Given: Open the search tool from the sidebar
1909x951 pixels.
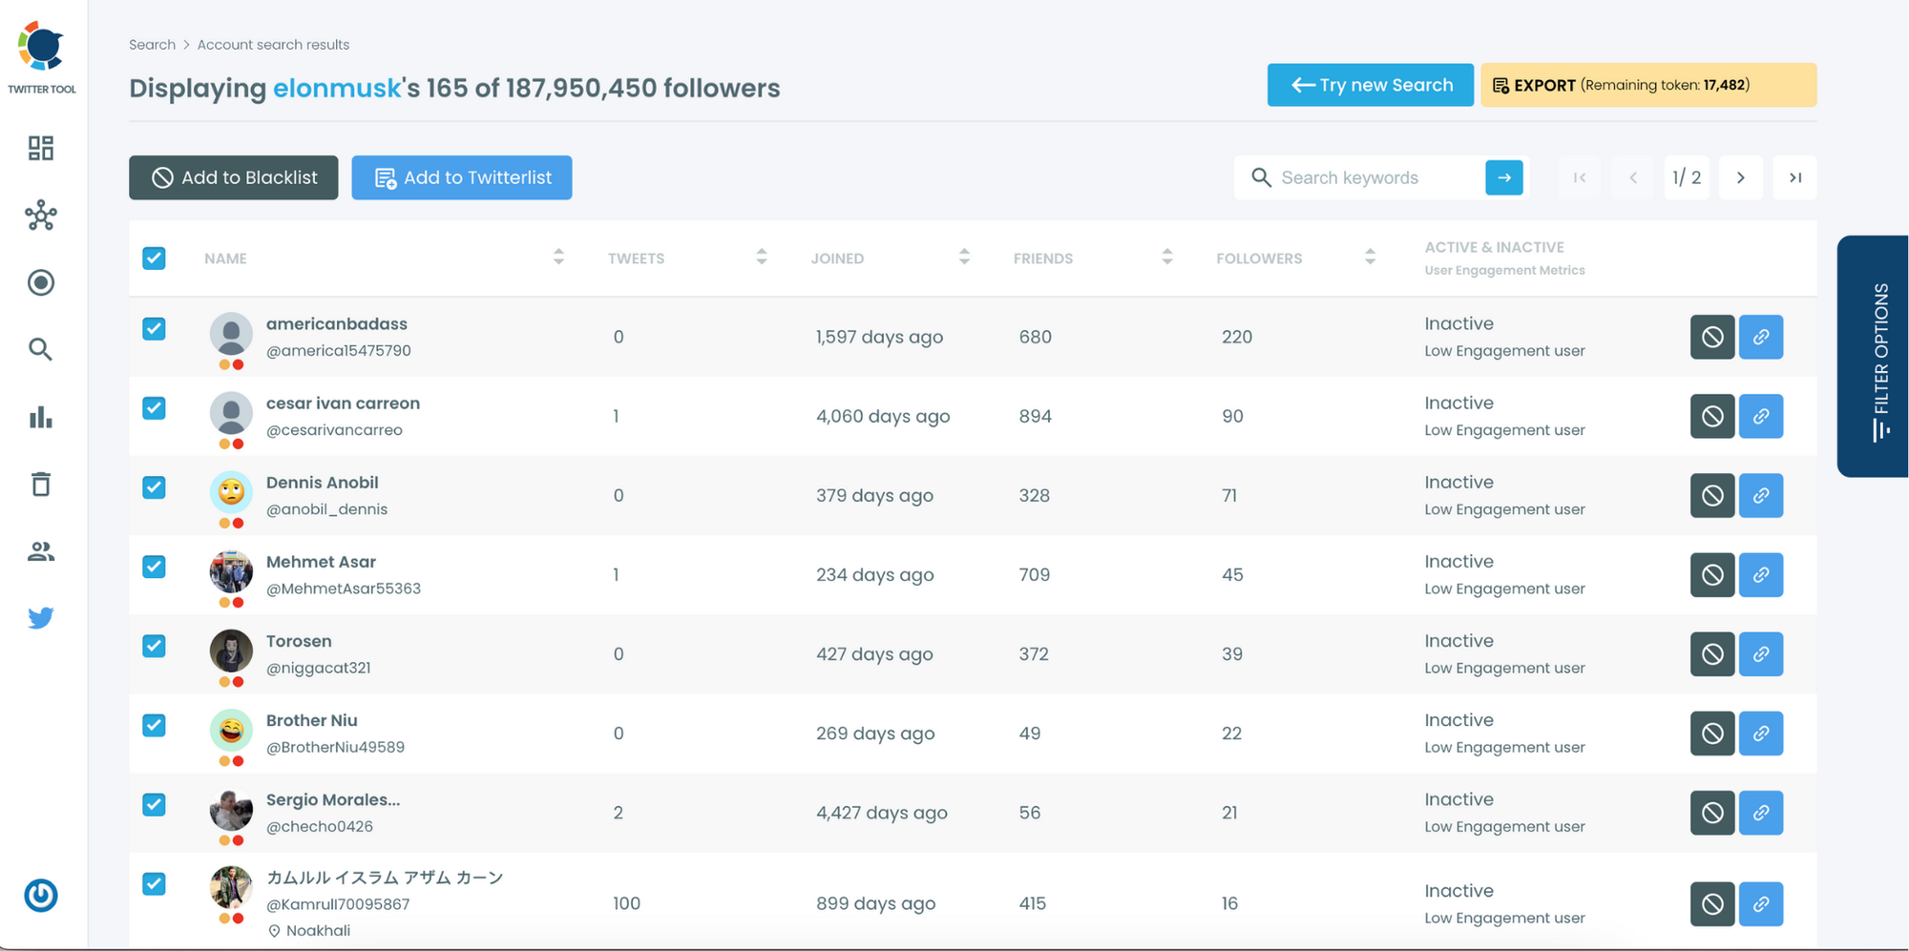Looking at the screenshot, I should pos(41,349).
